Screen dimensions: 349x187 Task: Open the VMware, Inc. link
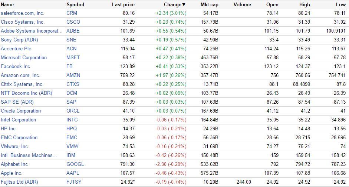(x=15, y=147)
